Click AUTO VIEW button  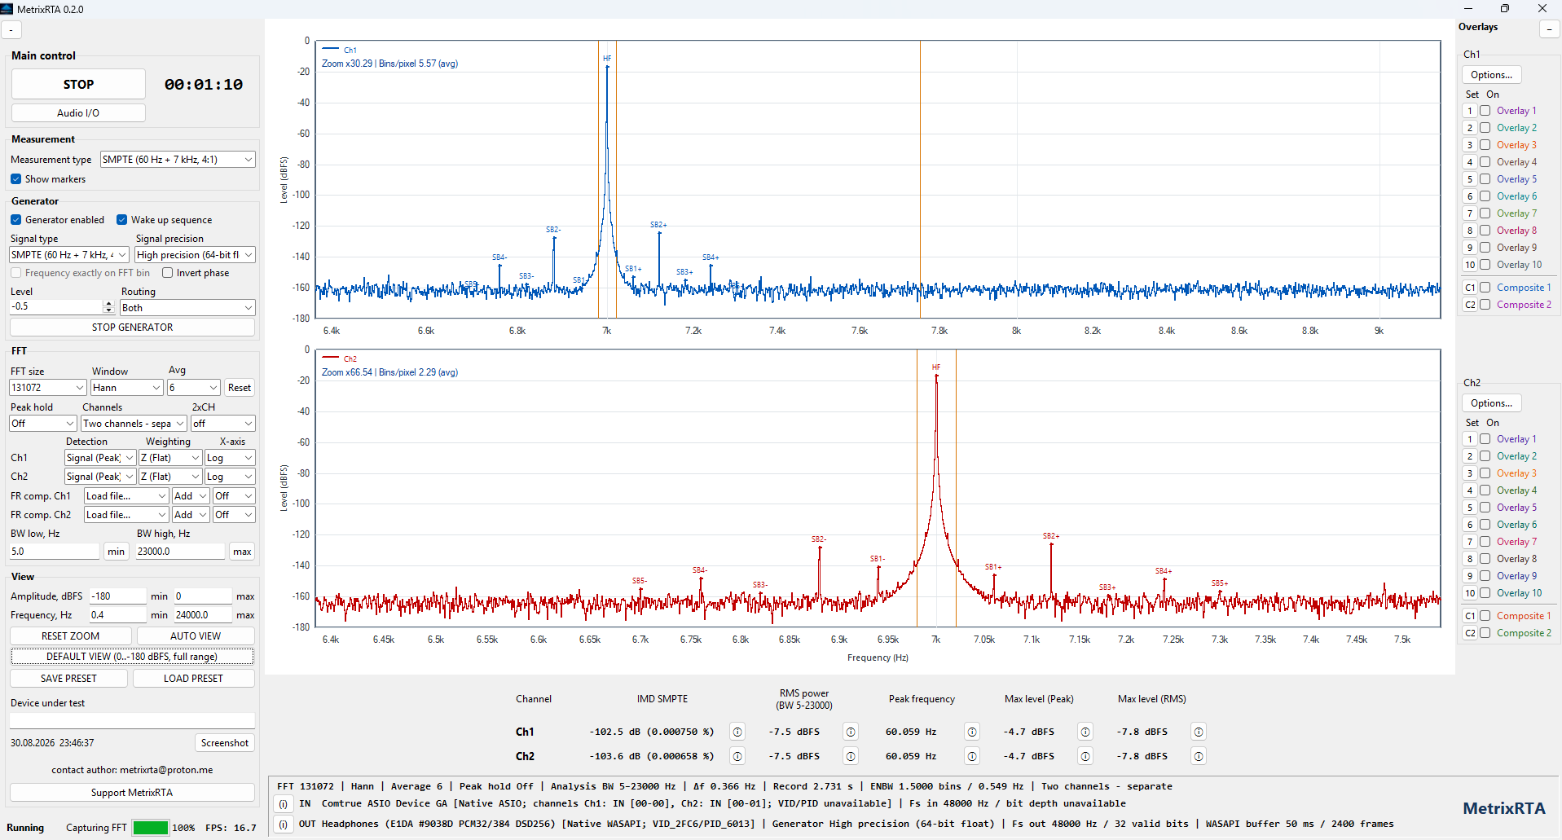click(196, 636)
